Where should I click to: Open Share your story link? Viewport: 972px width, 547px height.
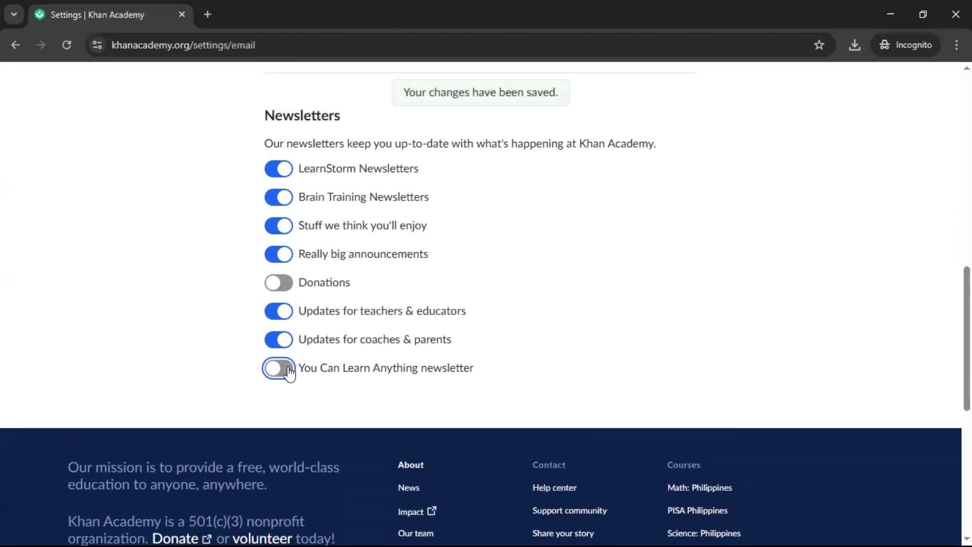(x=563, y=533)
